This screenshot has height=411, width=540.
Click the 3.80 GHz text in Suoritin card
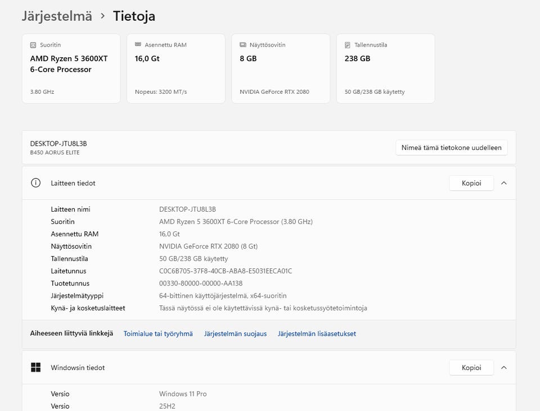point(42,92)
